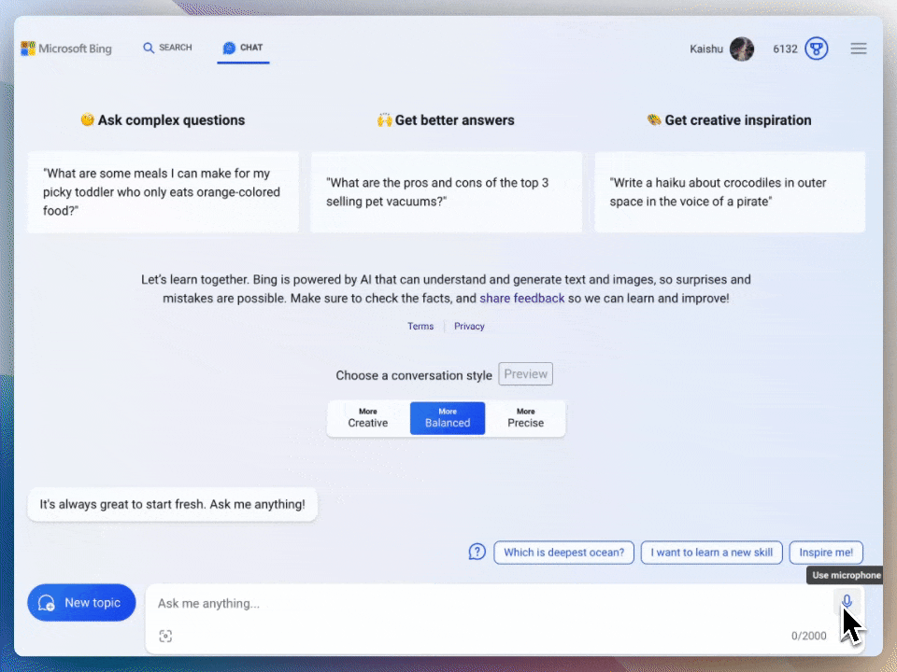Switch to the Search tab
Screen dimensions: 897x672
click(167, 48)
